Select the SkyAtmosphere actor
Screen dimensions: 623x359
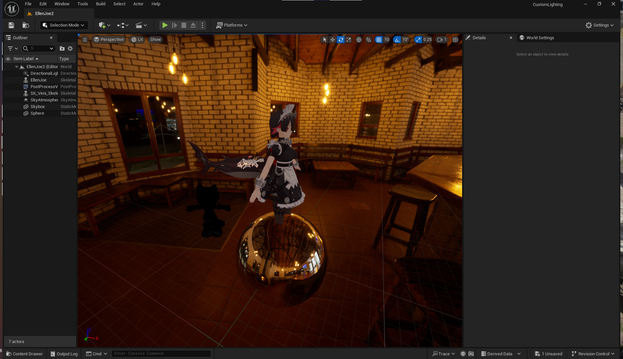point(40,100)
